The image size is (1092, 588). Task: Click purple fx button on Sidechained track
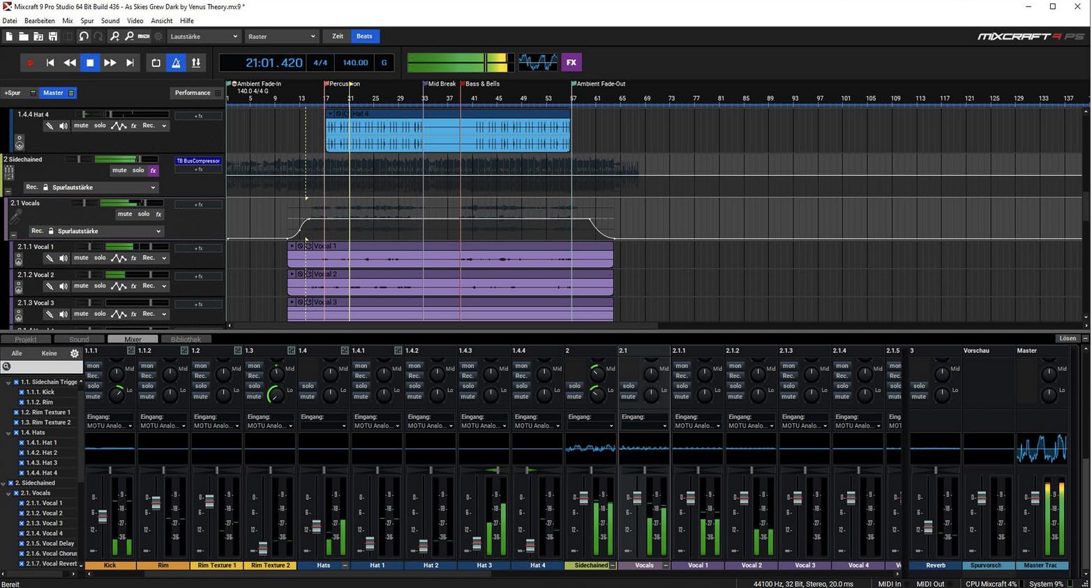click(153, 171)
